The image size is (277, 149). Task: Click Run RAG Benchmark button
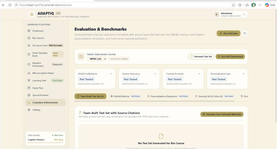[230, 57]
